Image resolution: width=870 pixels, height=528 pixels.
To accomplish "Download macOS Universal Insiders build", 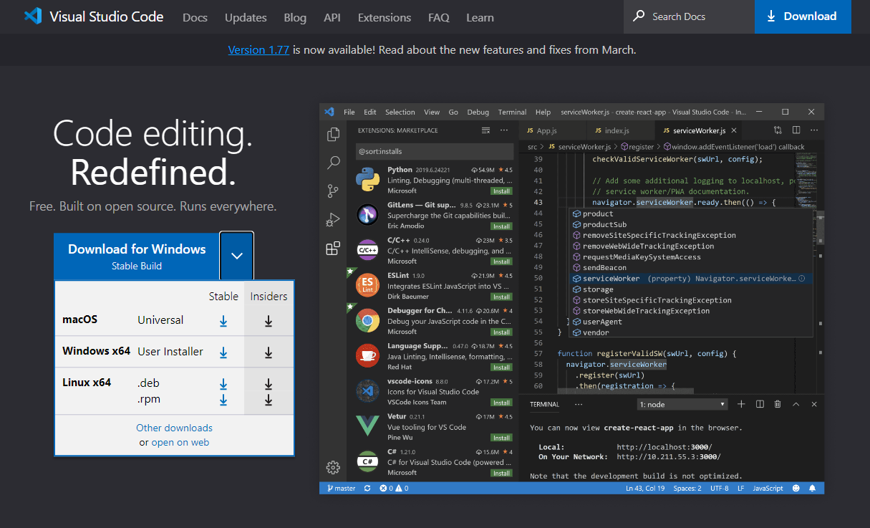I will point(269,322).
